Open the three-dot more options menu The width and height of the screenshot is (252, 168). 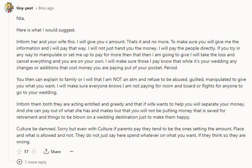point(72,151)
